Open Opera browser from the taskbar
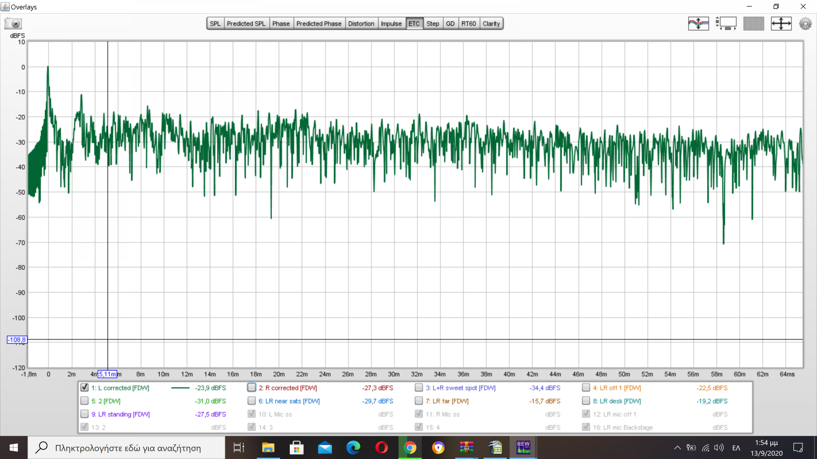 click(382, 448)
